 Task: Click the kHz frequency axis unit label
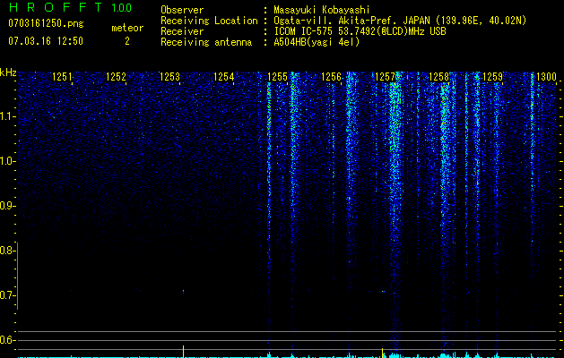[8, 72]
